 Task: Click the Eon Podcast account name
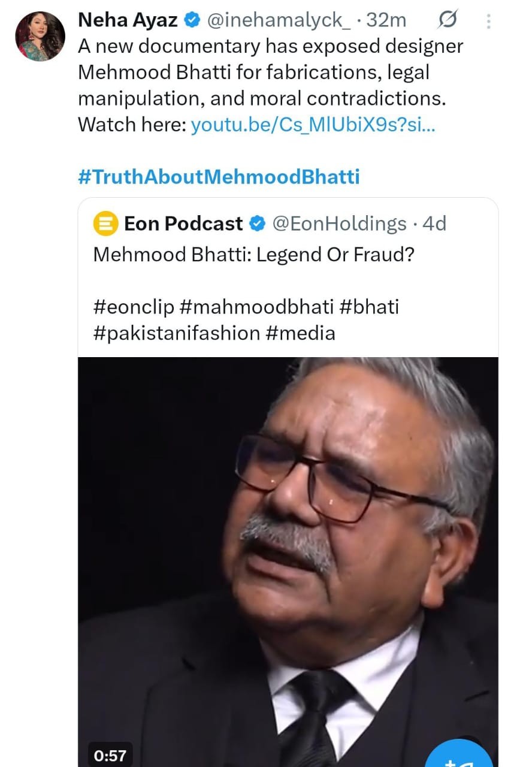click(x=183, y=224)
